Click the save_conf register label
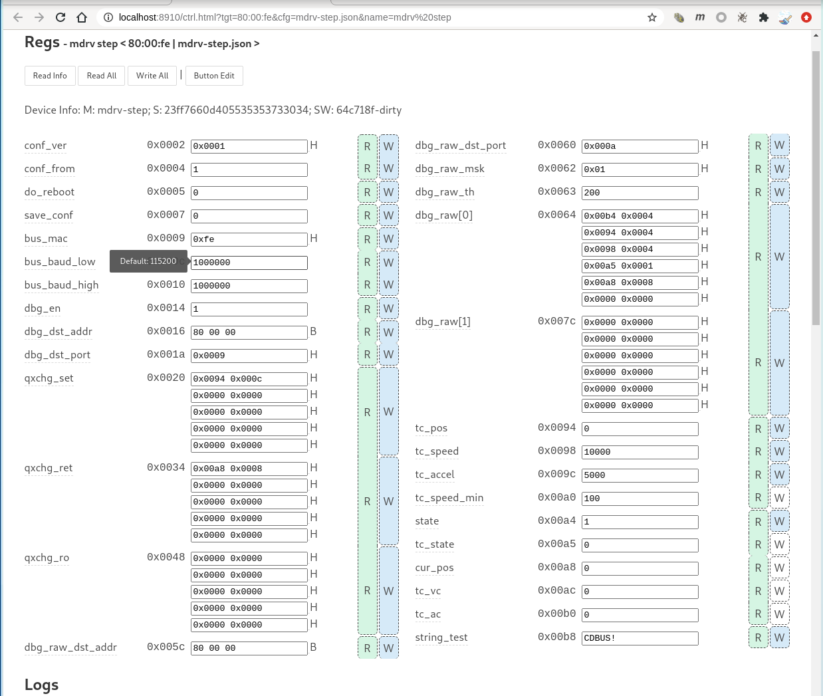 pyautogui.click(x=49, y=215)
